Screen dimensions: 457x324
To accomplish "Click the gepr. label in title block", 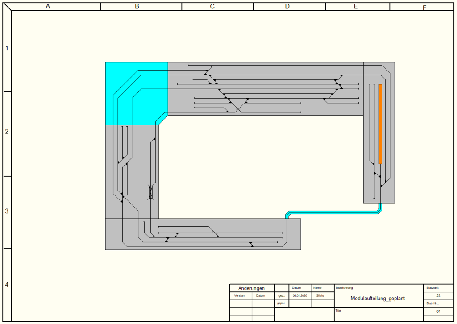I will pos(281,303).
